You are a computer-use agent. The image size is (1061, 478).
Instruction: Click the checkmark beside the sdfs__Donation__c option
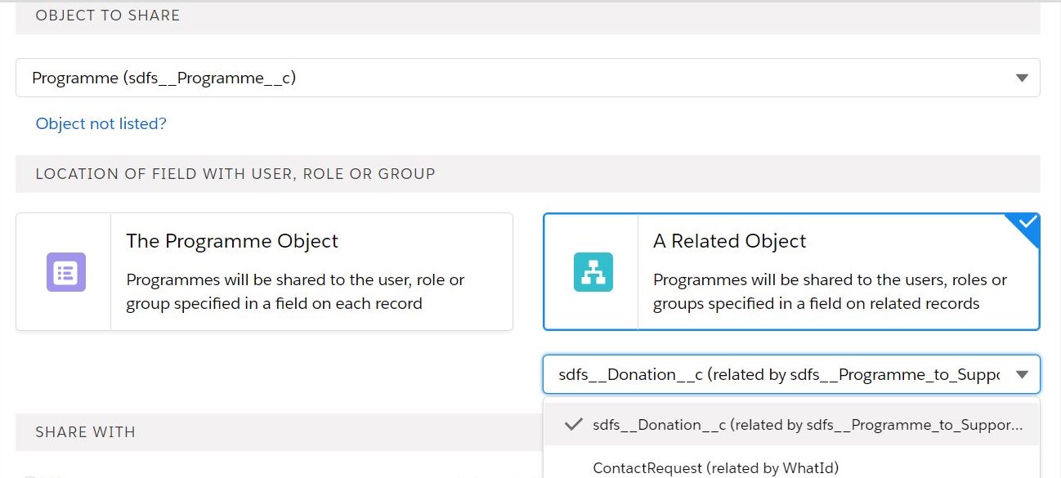[x=571, y=424]
